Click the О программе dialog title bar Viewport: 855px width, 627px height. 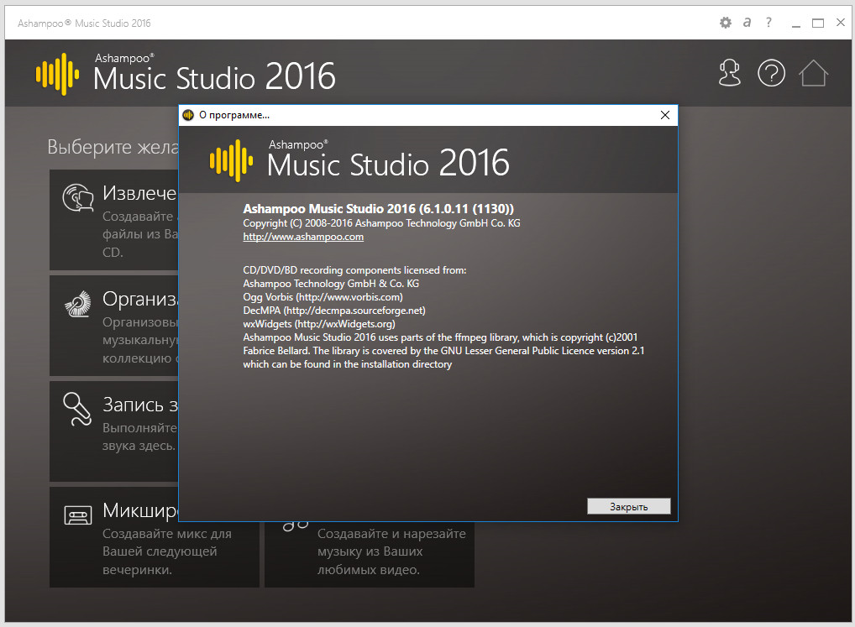click(420, 115)
